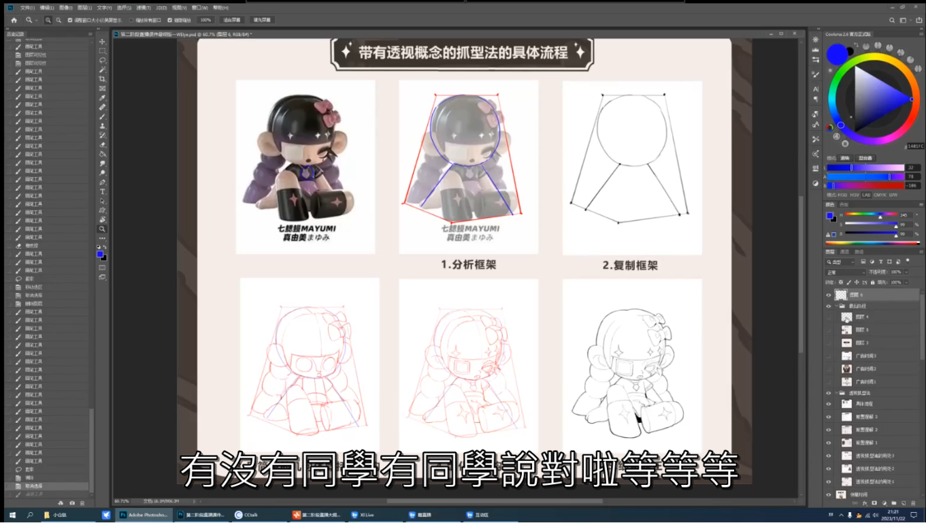Open the 图层 menu in menu bar
This screenshot has height=523, width=926.
click(85, 7)
